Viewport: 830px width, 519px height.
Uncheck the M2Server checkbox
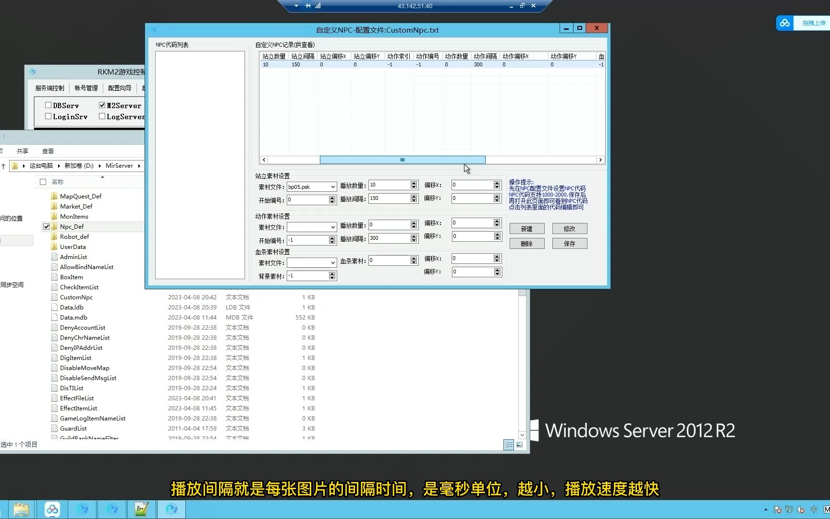pyautogui.click(x=102, y=105)
